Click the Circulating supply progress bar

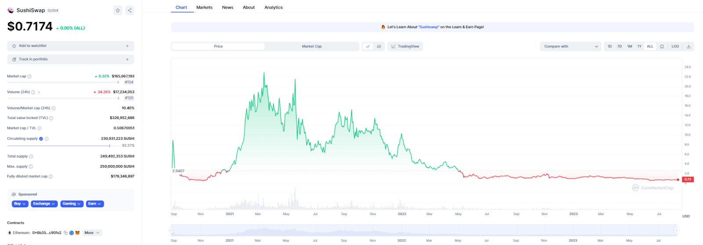coord(63,146)
